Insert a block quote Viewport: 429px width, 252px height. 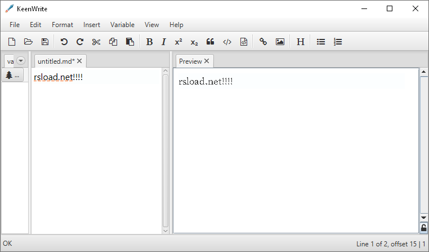[x=210, y=41]
